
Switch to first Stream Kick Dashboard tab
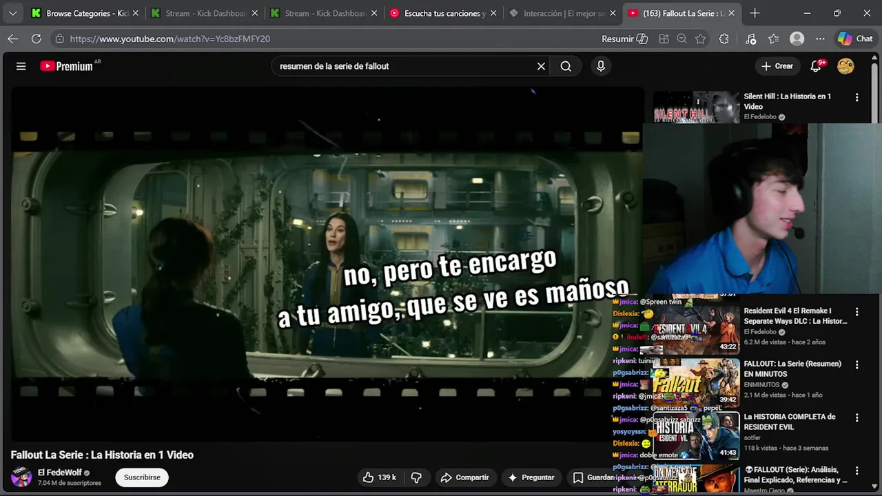pos(204,13)
